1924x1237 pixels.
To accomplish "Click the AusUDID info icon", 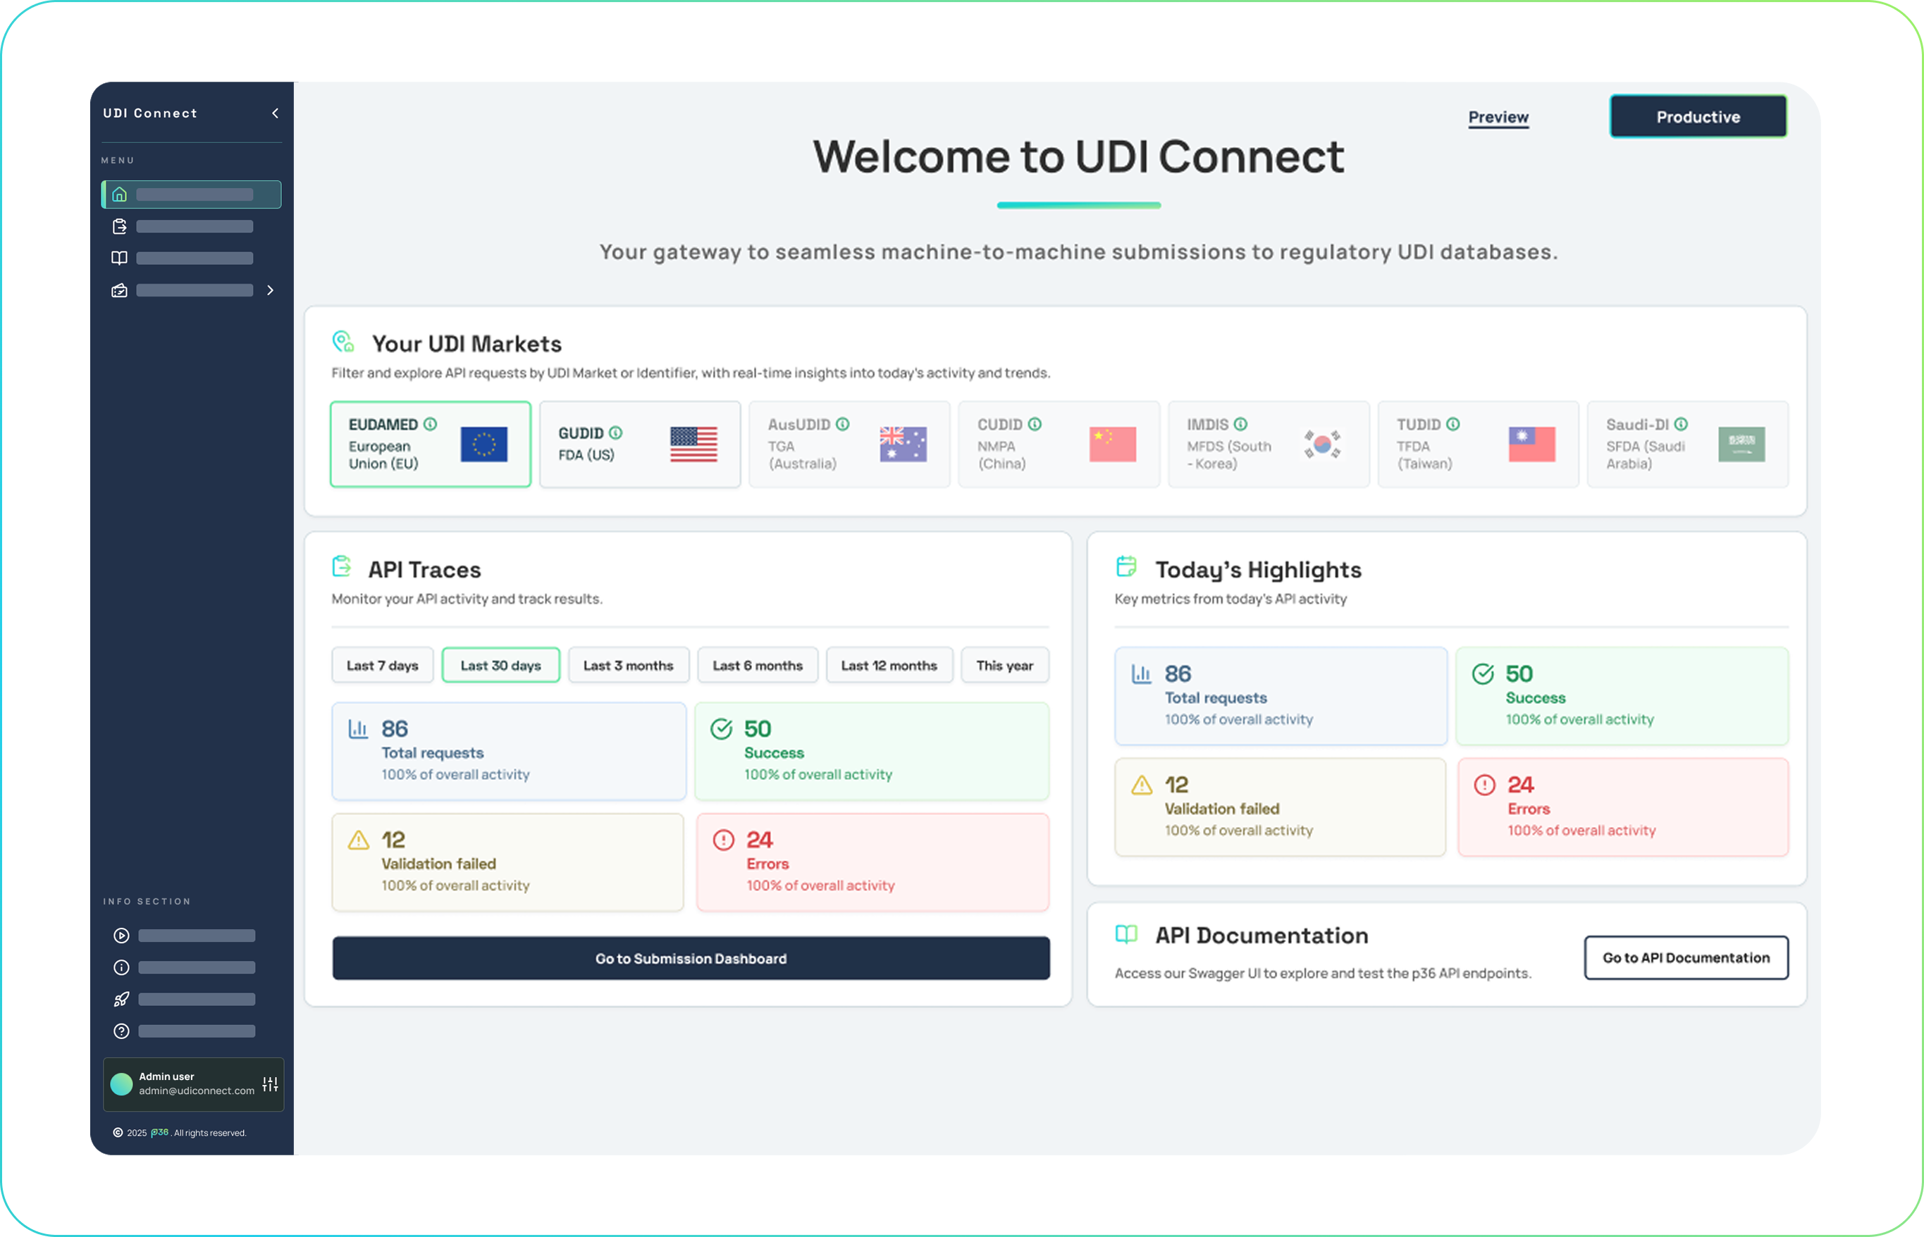I will tap(842, 424).
